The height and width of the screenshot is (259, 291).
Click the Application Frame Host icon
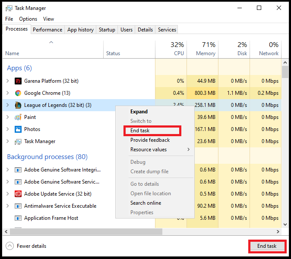[18, 218]
